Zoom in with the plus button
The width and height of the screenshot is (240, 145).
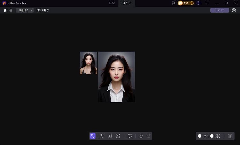pyautogui.click(x=212, y=136)
